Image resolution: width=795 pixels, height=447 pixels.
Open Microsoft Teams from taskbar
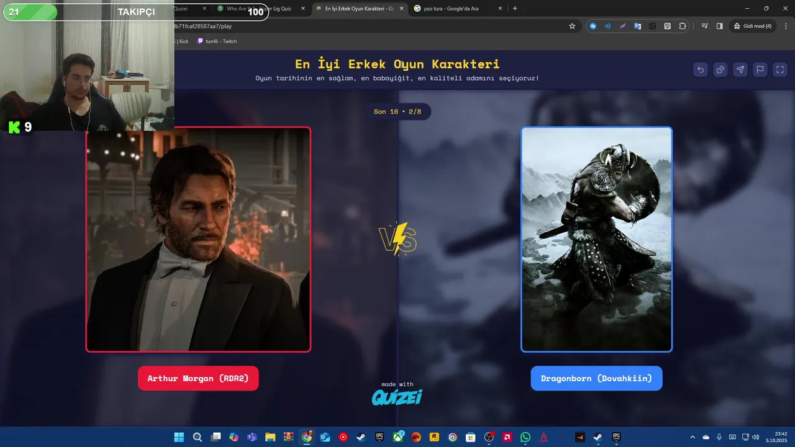tap(252, 437)
